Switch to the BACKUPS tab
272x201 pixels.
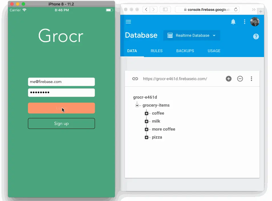pos(185,51)
